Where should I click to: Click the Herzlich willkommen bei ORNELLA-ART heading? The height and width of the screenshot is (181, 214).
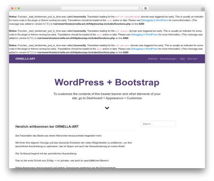coord(47,127)
